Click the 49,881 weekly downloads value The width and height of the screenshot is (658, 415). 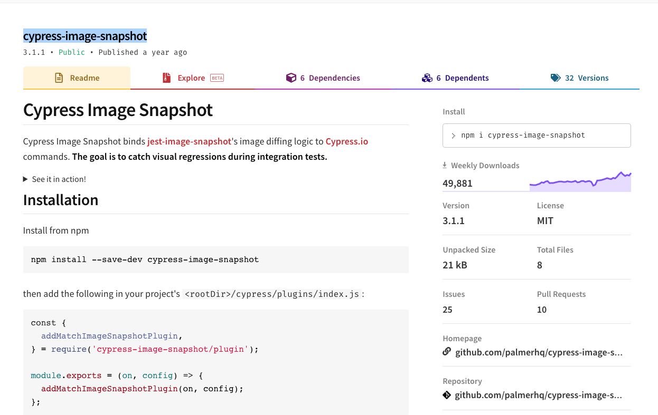457,184
